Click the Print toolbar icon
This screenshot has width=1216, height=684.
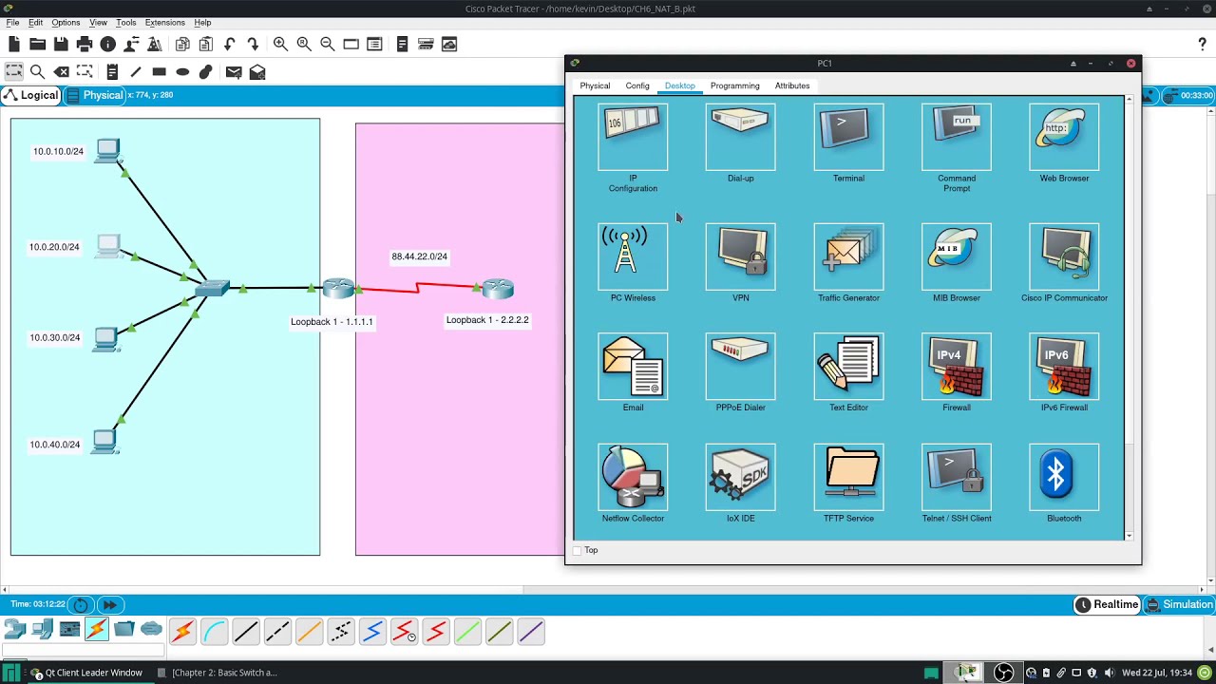pos(85,44)
